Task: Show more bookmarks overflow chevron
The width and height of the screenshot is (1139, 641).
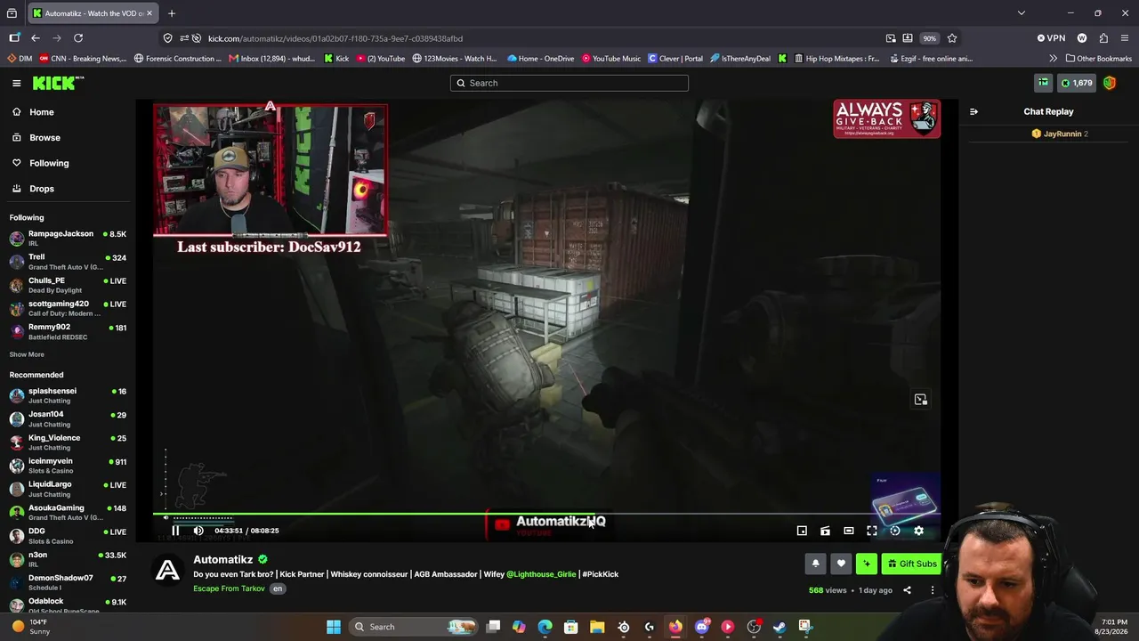Action: tap(1053, 59)
